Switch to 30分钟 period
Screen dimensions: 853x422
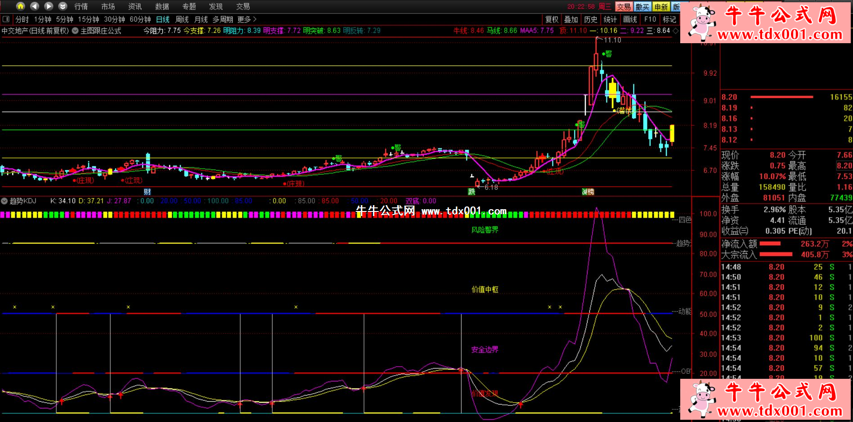pyautogui.click(x=115, y=19)
